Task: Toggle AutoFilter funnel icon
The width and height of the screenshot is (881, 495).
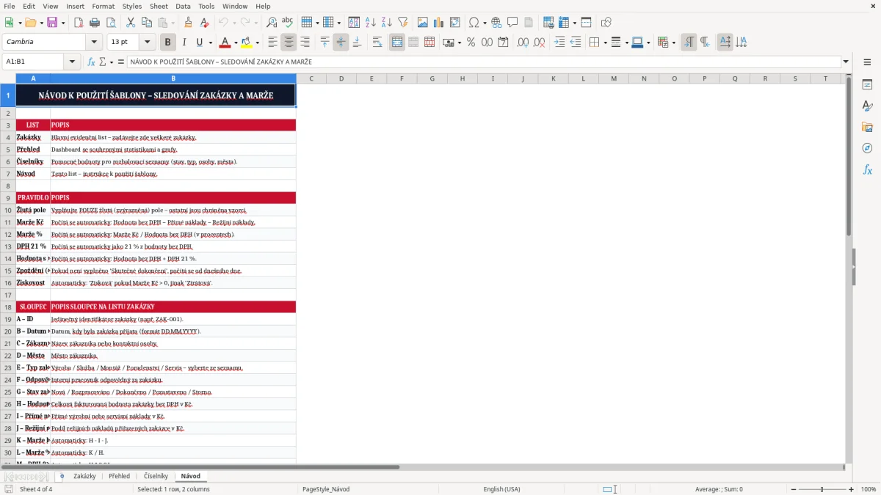Action: tap(402, 23)
